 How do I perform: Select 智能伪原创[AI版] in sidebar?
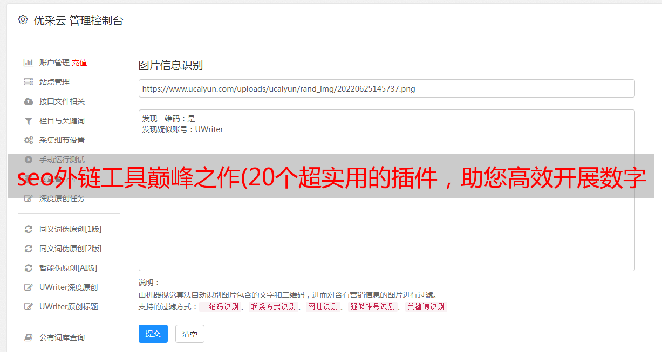point(69,268)
